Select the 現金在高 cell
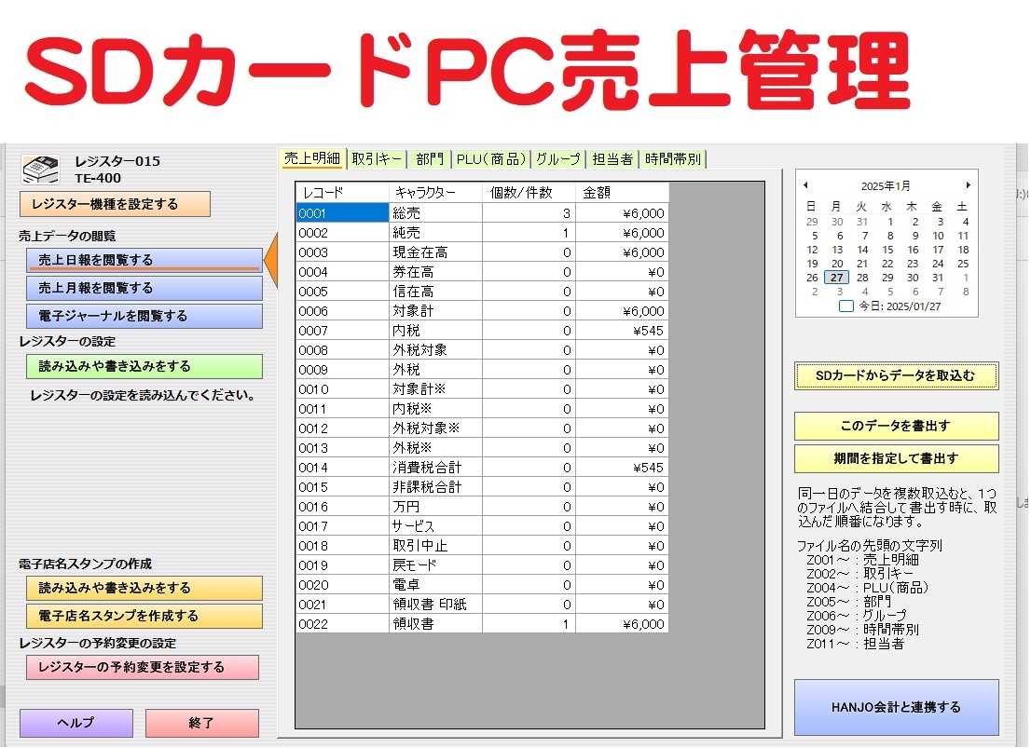 (x=436, y=252)
